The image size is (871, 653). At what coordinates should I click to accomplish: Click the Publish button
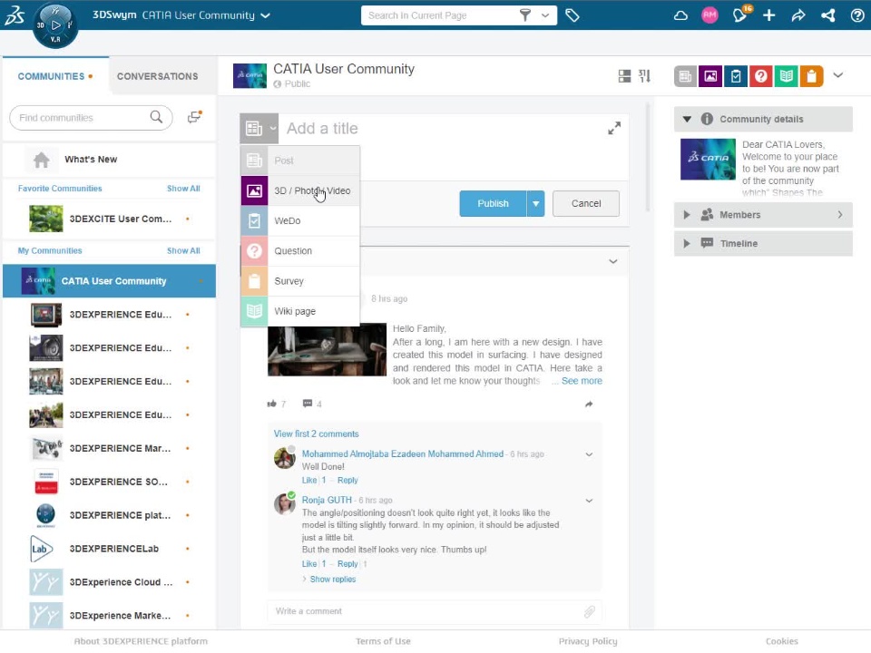(x=493, y=204)
